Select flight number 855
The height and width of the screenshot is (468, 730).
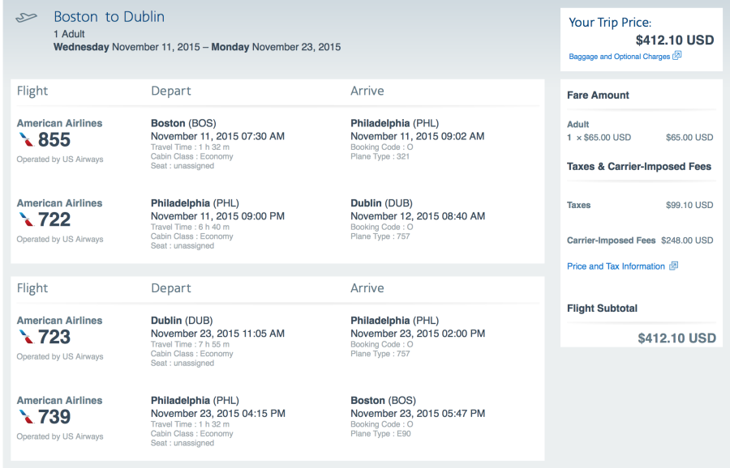tap(54, 140)
